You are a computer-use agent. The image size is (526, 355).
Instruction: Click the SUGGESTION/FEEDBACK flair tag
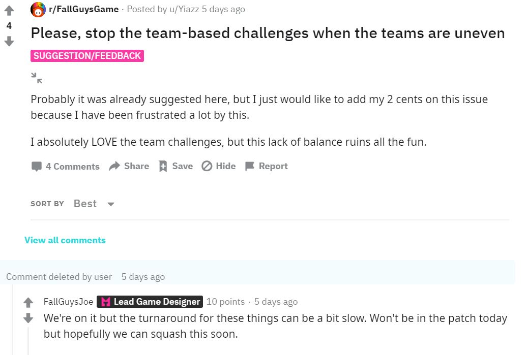(87, 55)
